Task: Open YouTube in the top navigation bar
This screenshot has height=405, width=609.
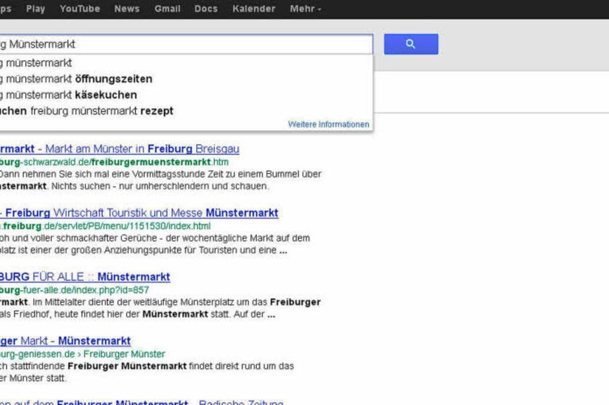Action: coord(80,8)
